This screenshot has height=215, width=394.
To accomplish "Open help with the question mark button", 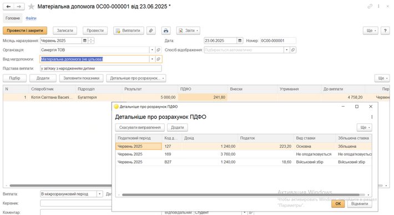I will (385, 31).
